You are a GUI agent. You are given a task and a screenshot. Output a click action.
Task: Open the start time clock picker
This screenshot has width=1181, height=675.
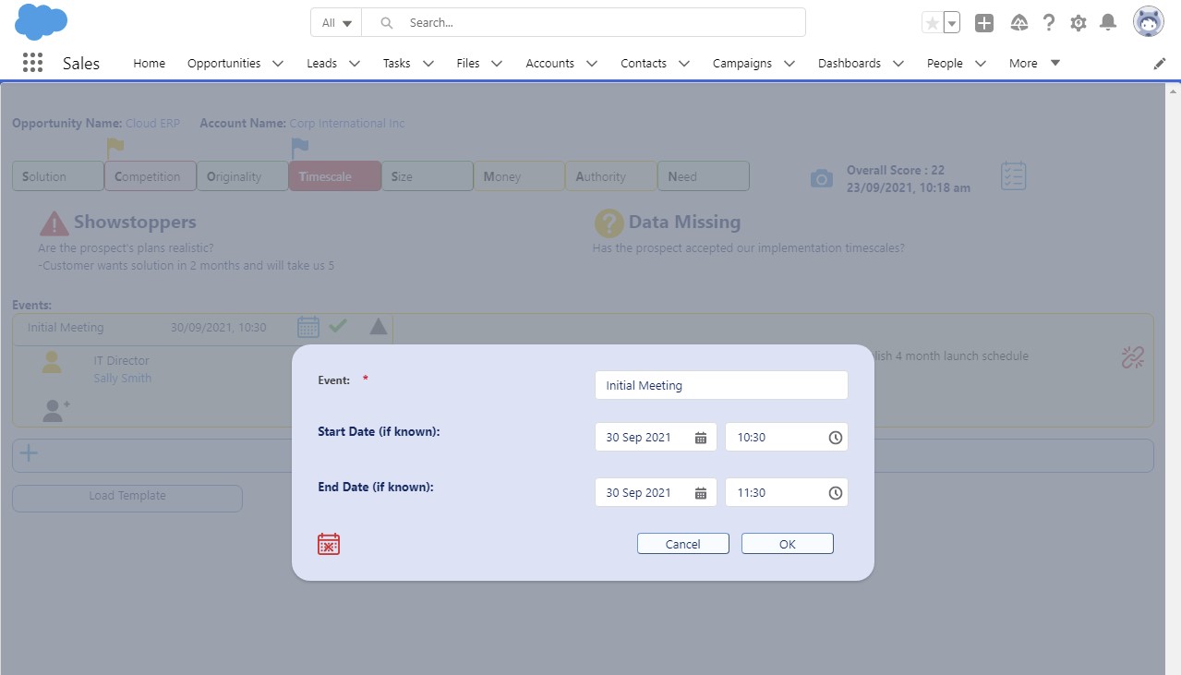coord(834,437)
